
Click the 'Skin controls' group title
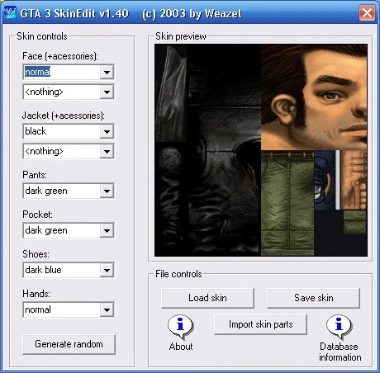42,36
